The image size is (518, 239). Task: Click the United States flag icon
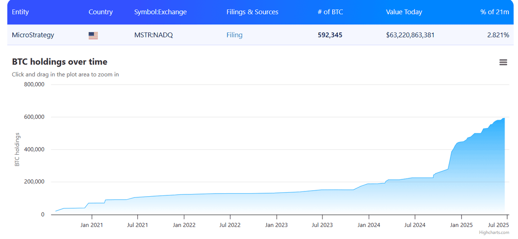[x=93, y=35]
